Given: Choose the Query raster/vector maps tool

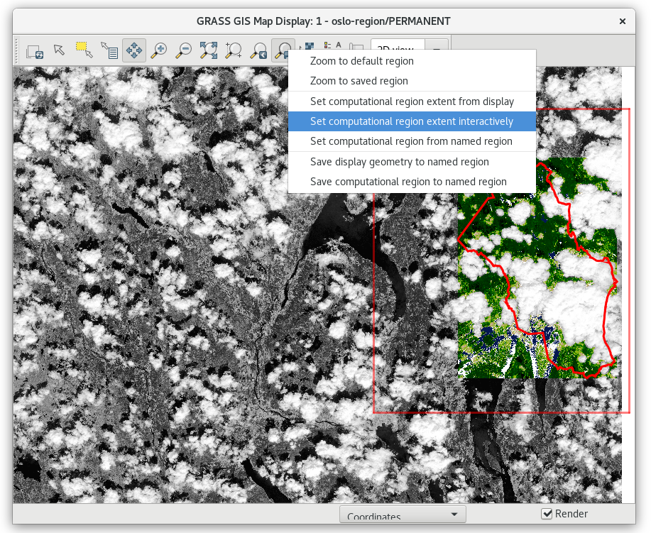Looking at the screenshot, I should pos(109,50).
